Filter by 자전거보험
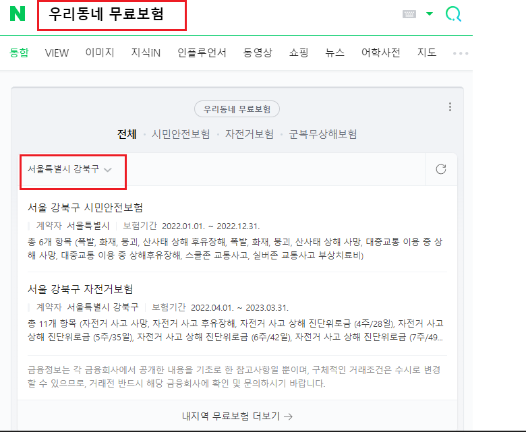 tap(250, 134)
